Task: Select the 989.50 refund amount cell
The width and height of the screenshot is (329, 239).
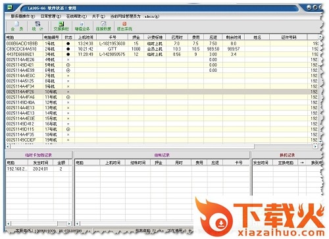Action: click(x=213, y=49)
